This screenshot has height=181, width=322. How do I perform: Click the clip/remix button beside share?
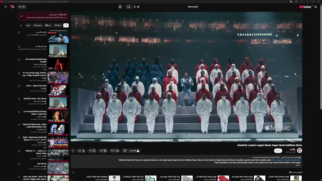pyautogui.click(x=103, y=151)
